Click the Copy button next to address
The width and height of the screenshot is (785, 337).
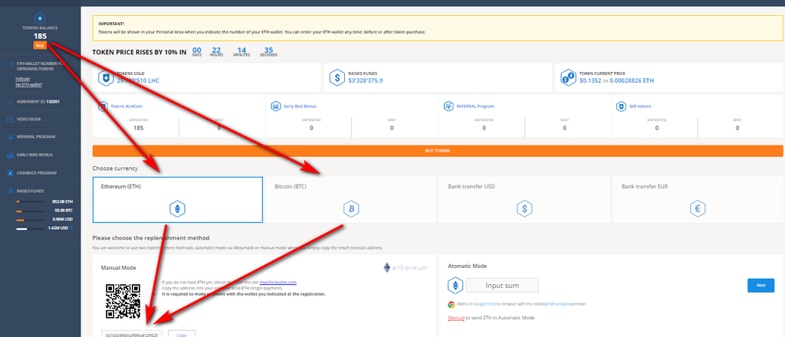(x=182, y=335)
